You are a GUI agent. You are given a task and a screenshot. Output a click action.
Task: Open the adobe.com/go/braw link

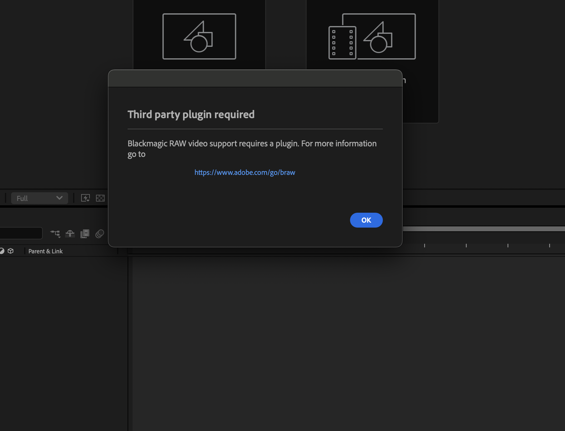[x=245, y=172]
